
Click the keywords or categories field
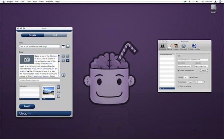point(40,80)
